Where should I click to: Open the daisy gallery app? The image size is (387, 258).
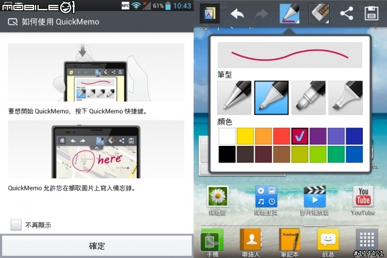(x=218, y=201)
